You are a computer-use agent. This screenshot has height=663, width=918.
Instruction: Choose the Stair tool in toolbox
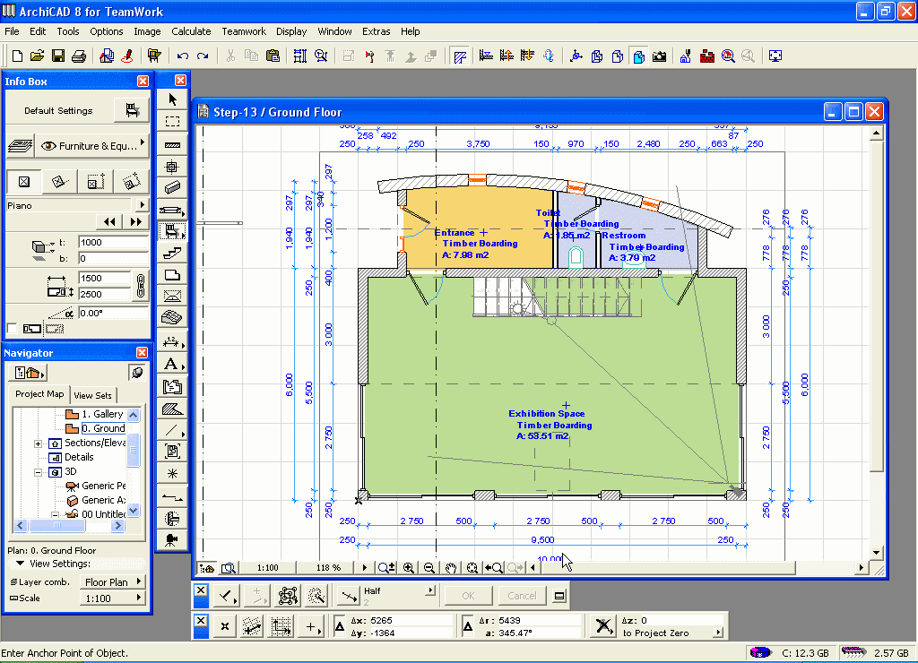coord(172,254)
